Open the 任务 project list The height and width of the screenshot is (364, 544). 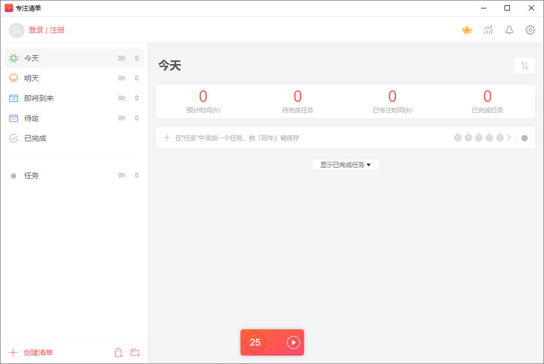pyautogui.click(x=32, y=175)
